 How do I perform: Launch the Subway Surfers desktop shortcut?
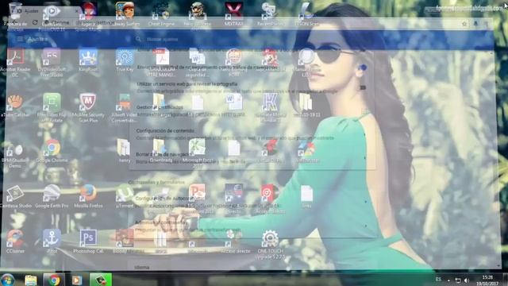125,14
